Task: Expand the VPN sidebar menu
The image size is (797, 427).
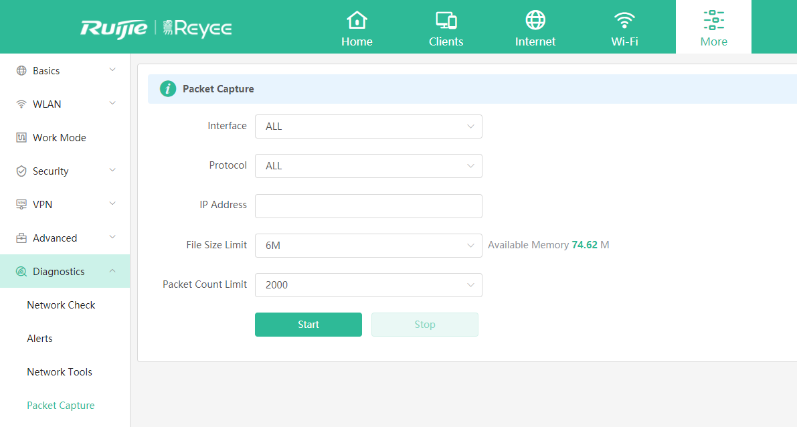Action: click(x=65, y=205)
